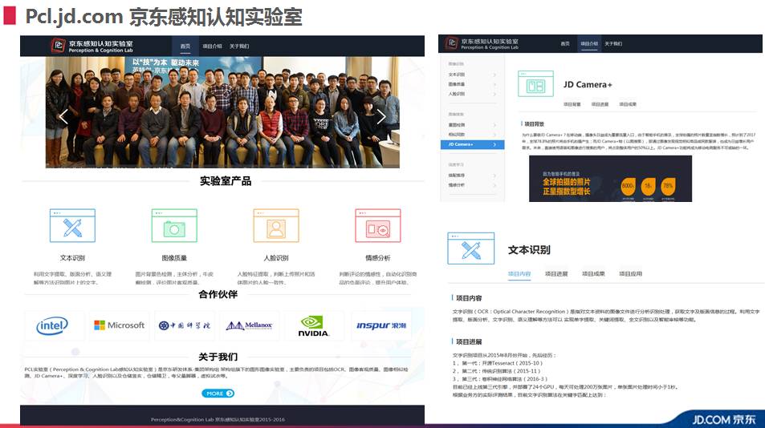
Task: Click 情感分析 label under homepage product icon
Action: [378, 257]
